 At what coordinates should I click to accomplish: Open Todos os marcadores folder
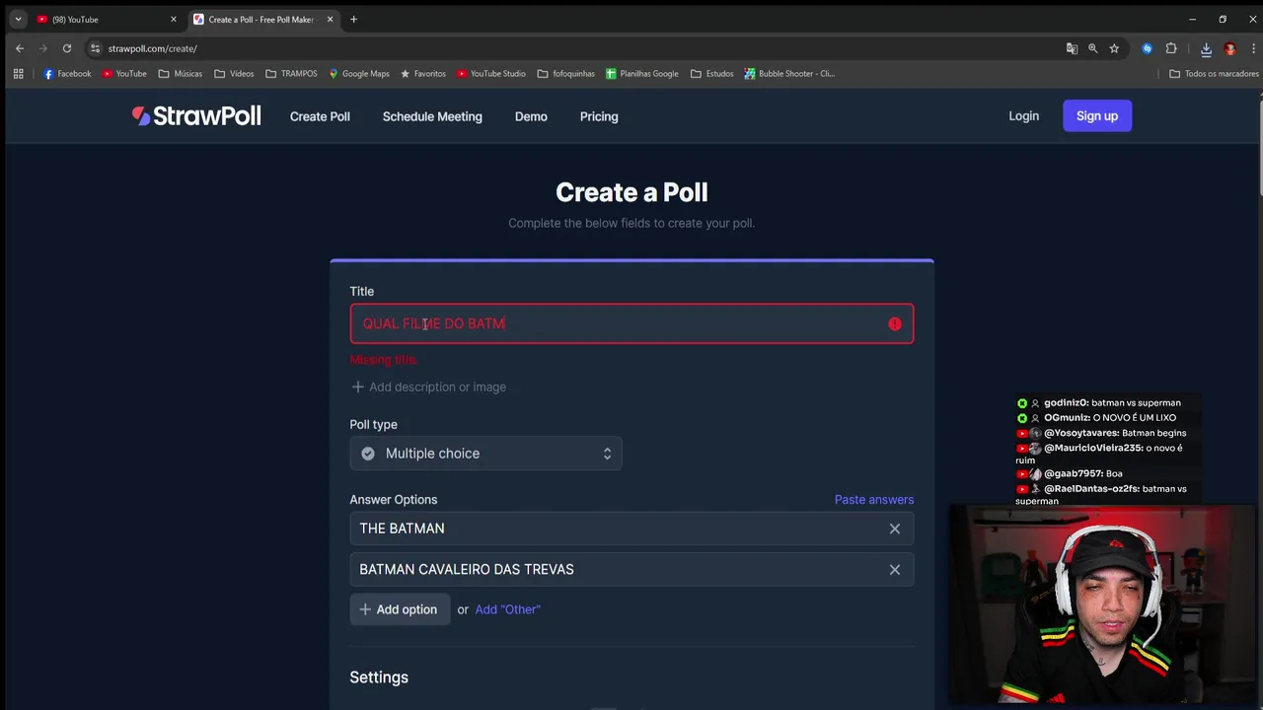point(1215,74)
